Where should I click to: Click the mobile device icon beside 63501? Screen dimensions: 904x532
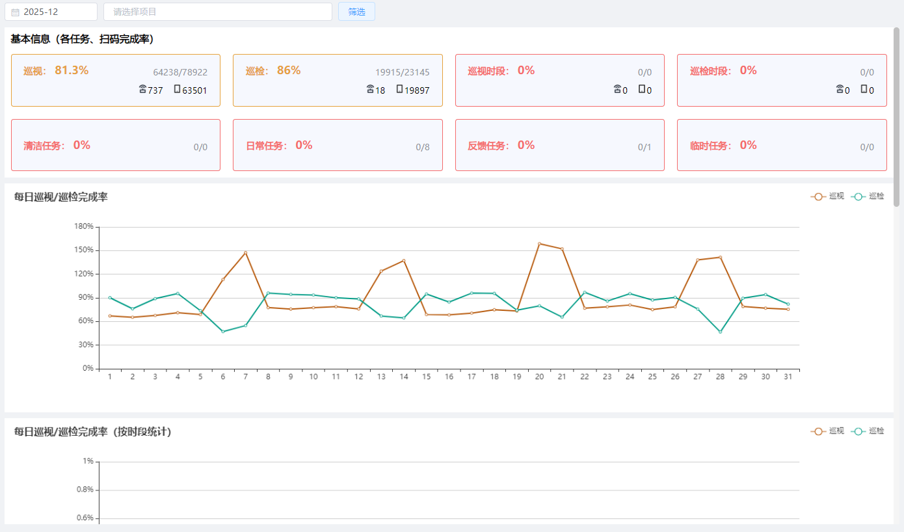tap(177, 89)
